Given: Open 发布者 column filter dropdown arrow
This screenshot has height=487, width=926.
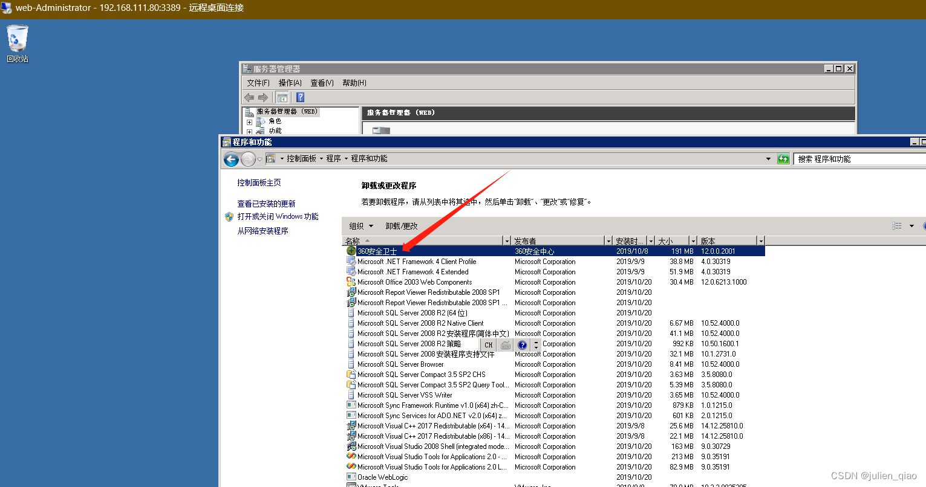Looking at the screenshot, I should [x=608, y=241].
